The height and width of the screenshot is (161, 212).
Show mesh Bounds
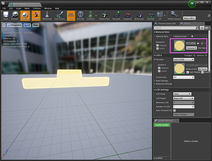(x=81, y=16)
